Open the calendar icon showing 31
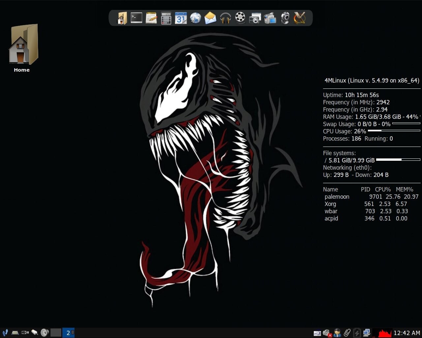The height and width of the screenshot is (338, 422). [x=181, y=18]
